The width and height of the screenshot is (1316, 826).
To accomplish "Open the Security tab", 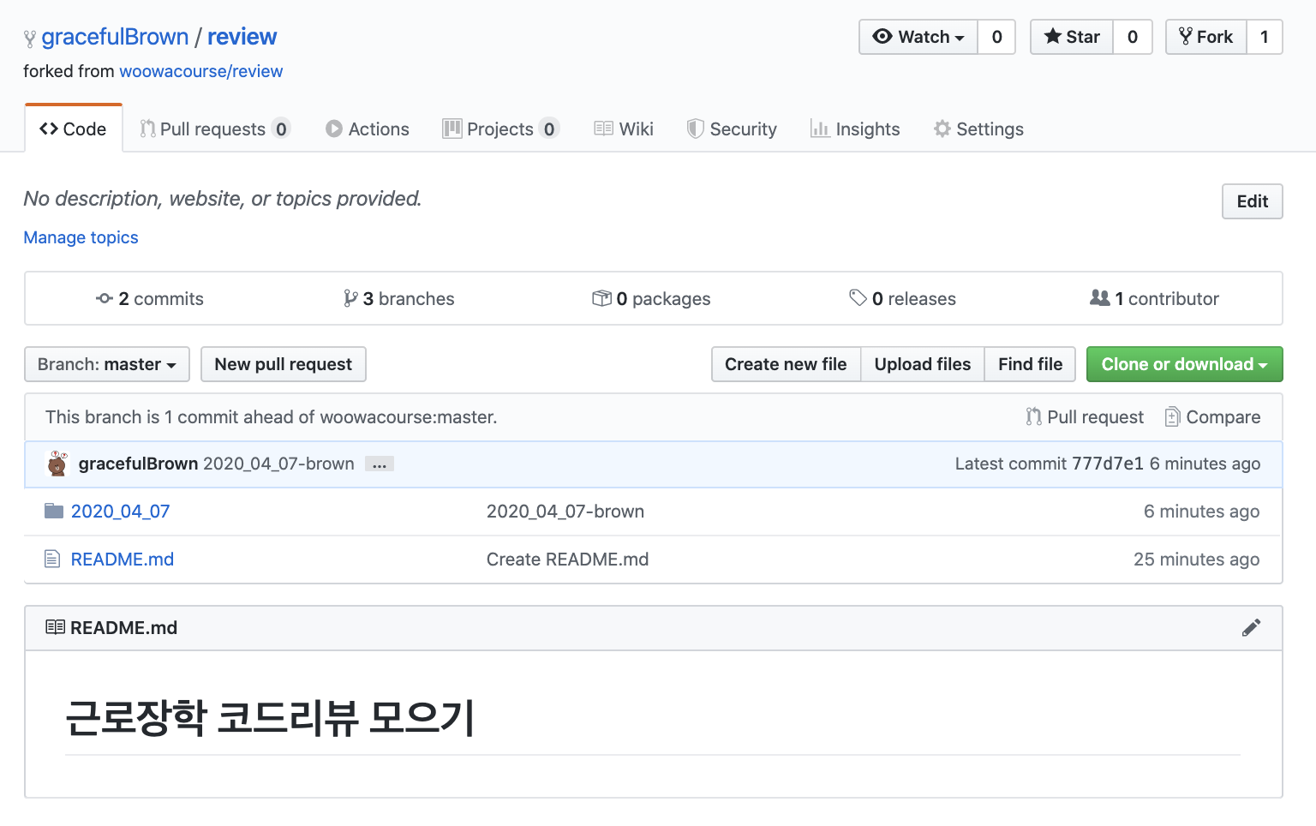I will 732,129.
